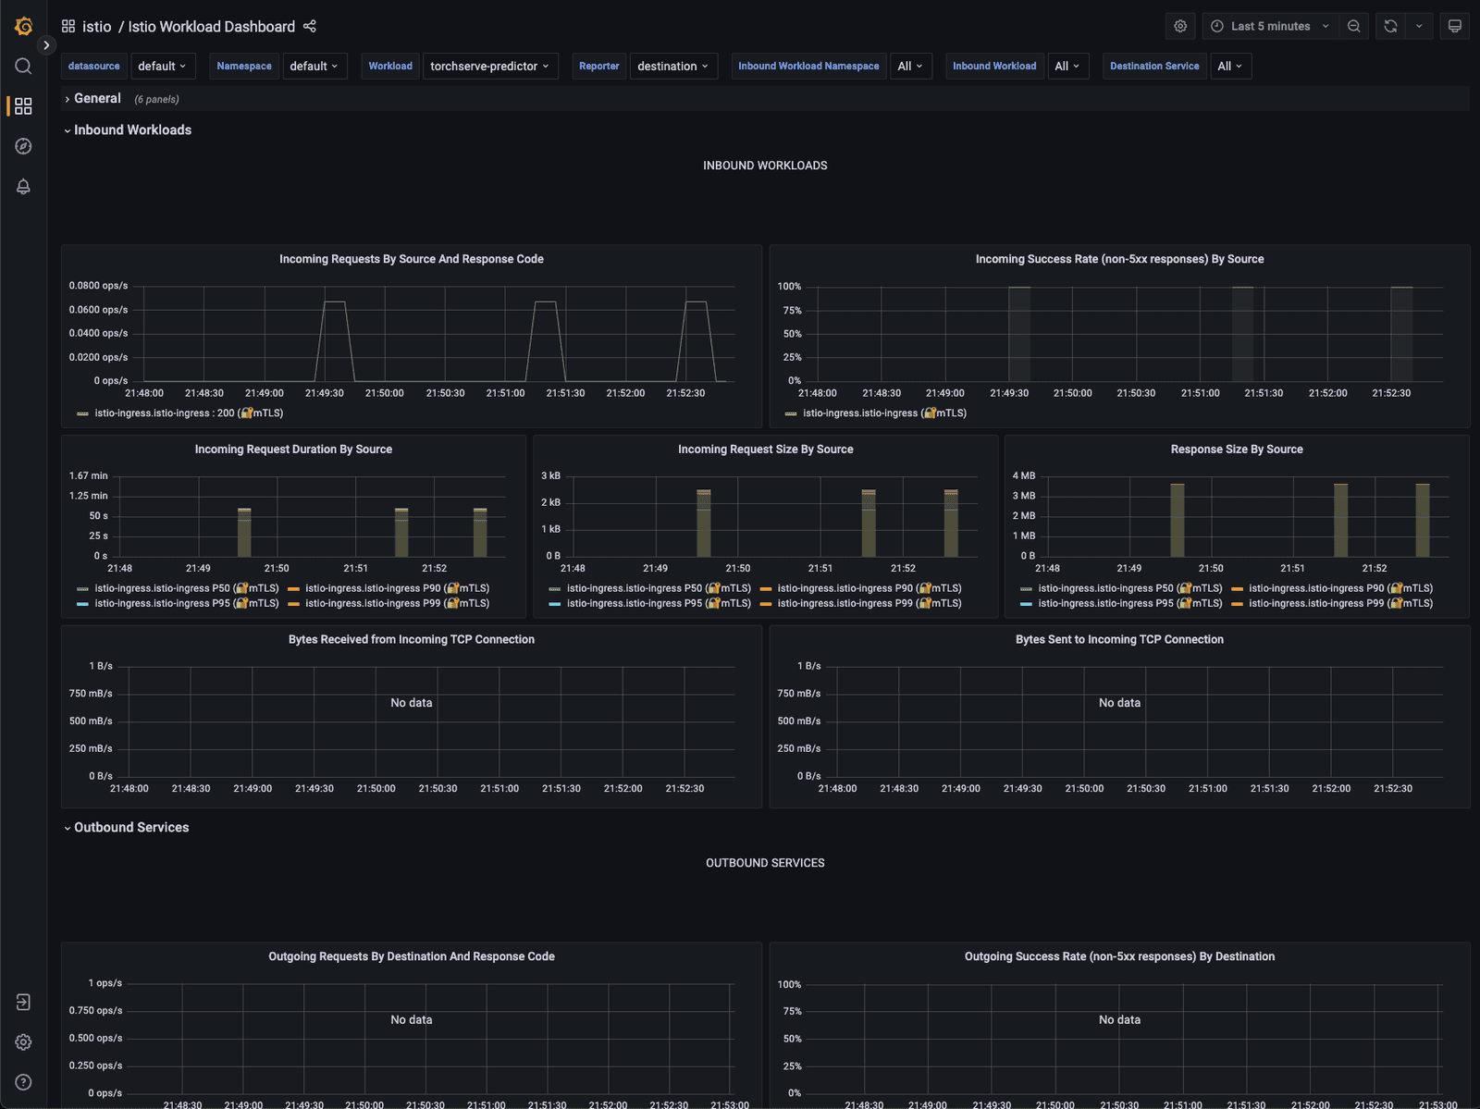Refresh the dashboard
This screenshot has width=1480, height=1109.
[x=1390, y=26]
